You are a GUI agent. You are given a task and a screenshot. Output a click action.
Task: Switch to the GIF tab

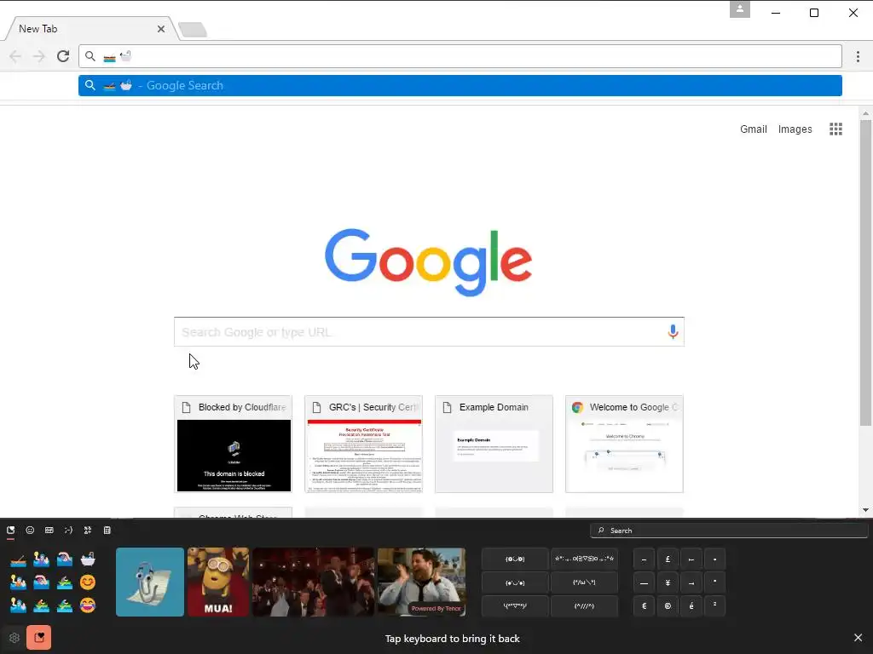[x=49, y=531]
